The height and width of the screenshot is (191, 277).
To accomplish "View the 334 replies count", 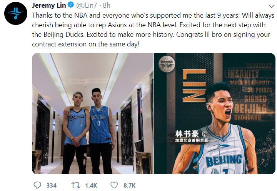I will (x=52, y=186).
